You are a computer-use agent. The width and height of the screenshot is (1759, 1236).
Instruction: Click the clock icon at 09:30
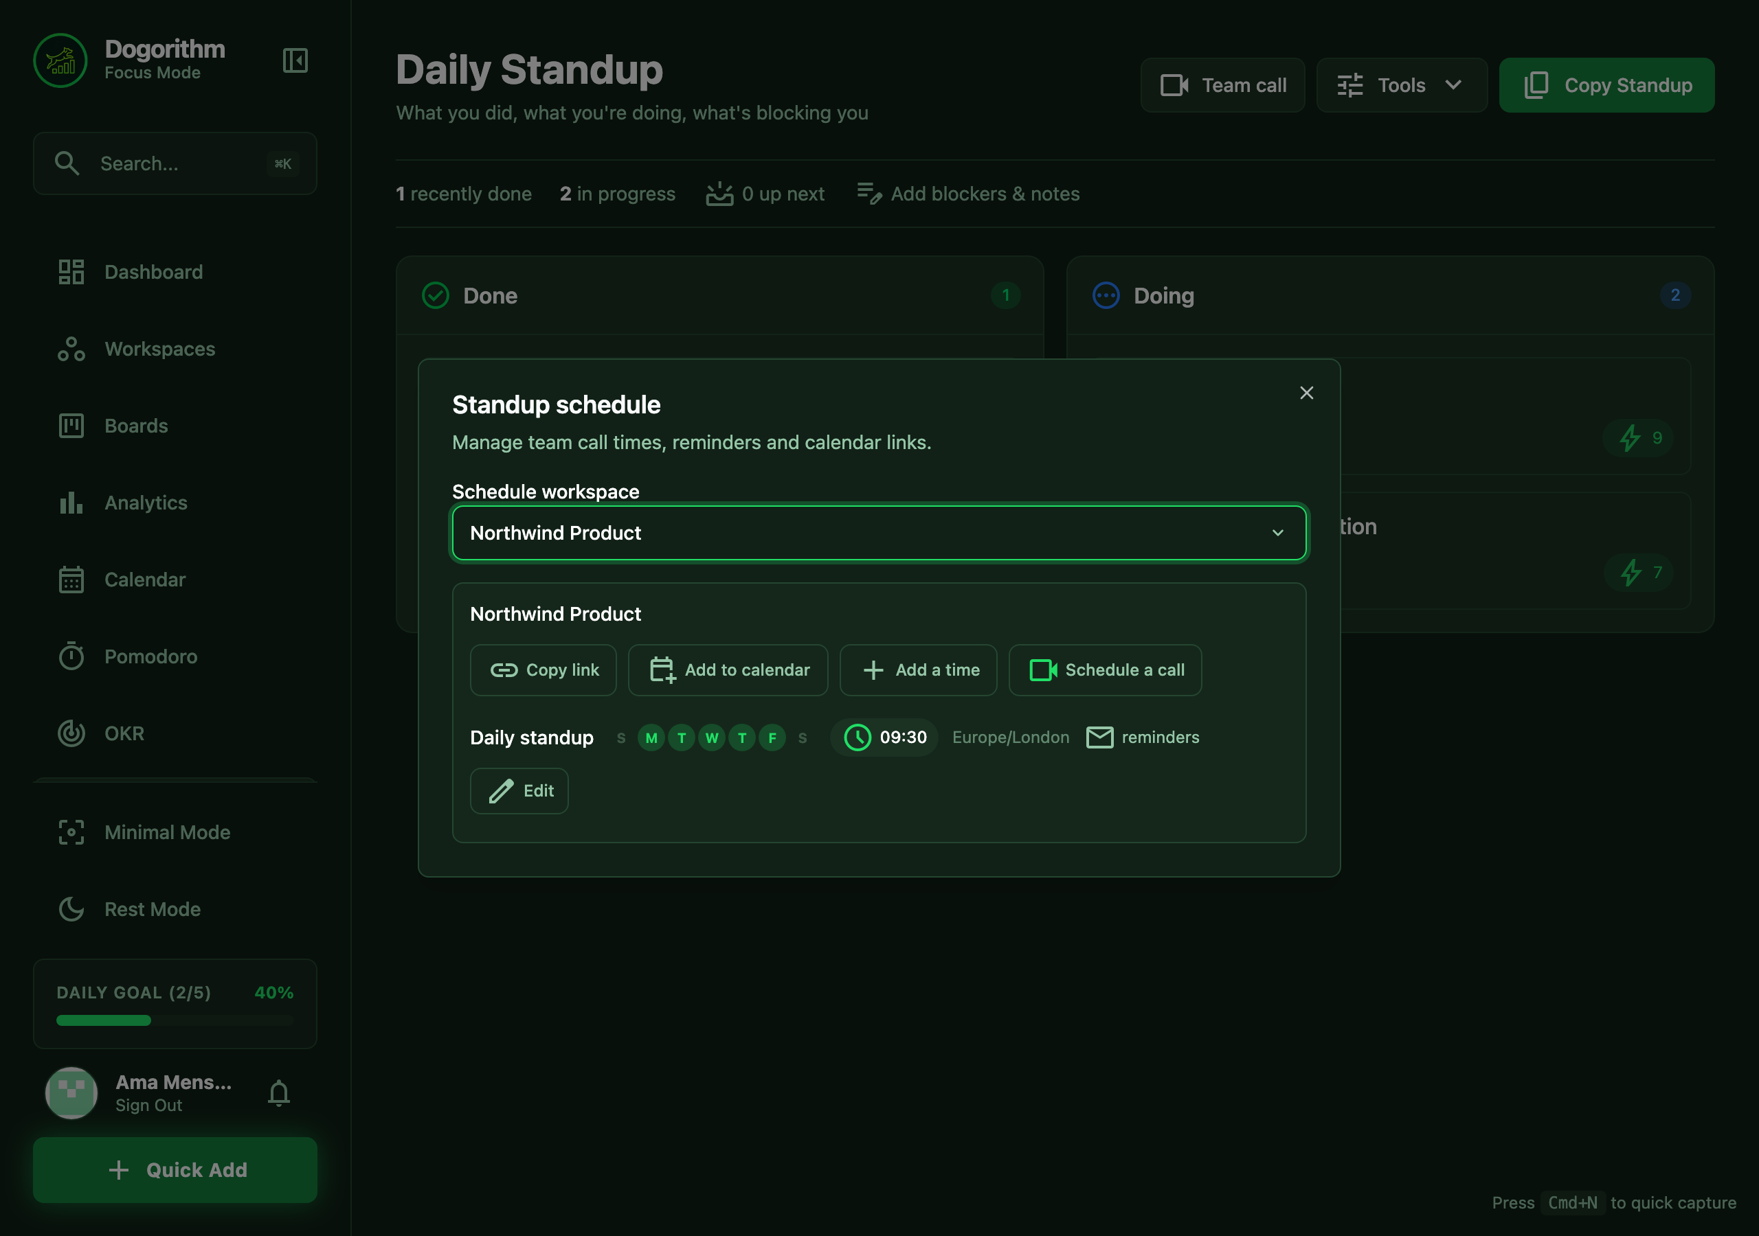[x=858, y=737]
